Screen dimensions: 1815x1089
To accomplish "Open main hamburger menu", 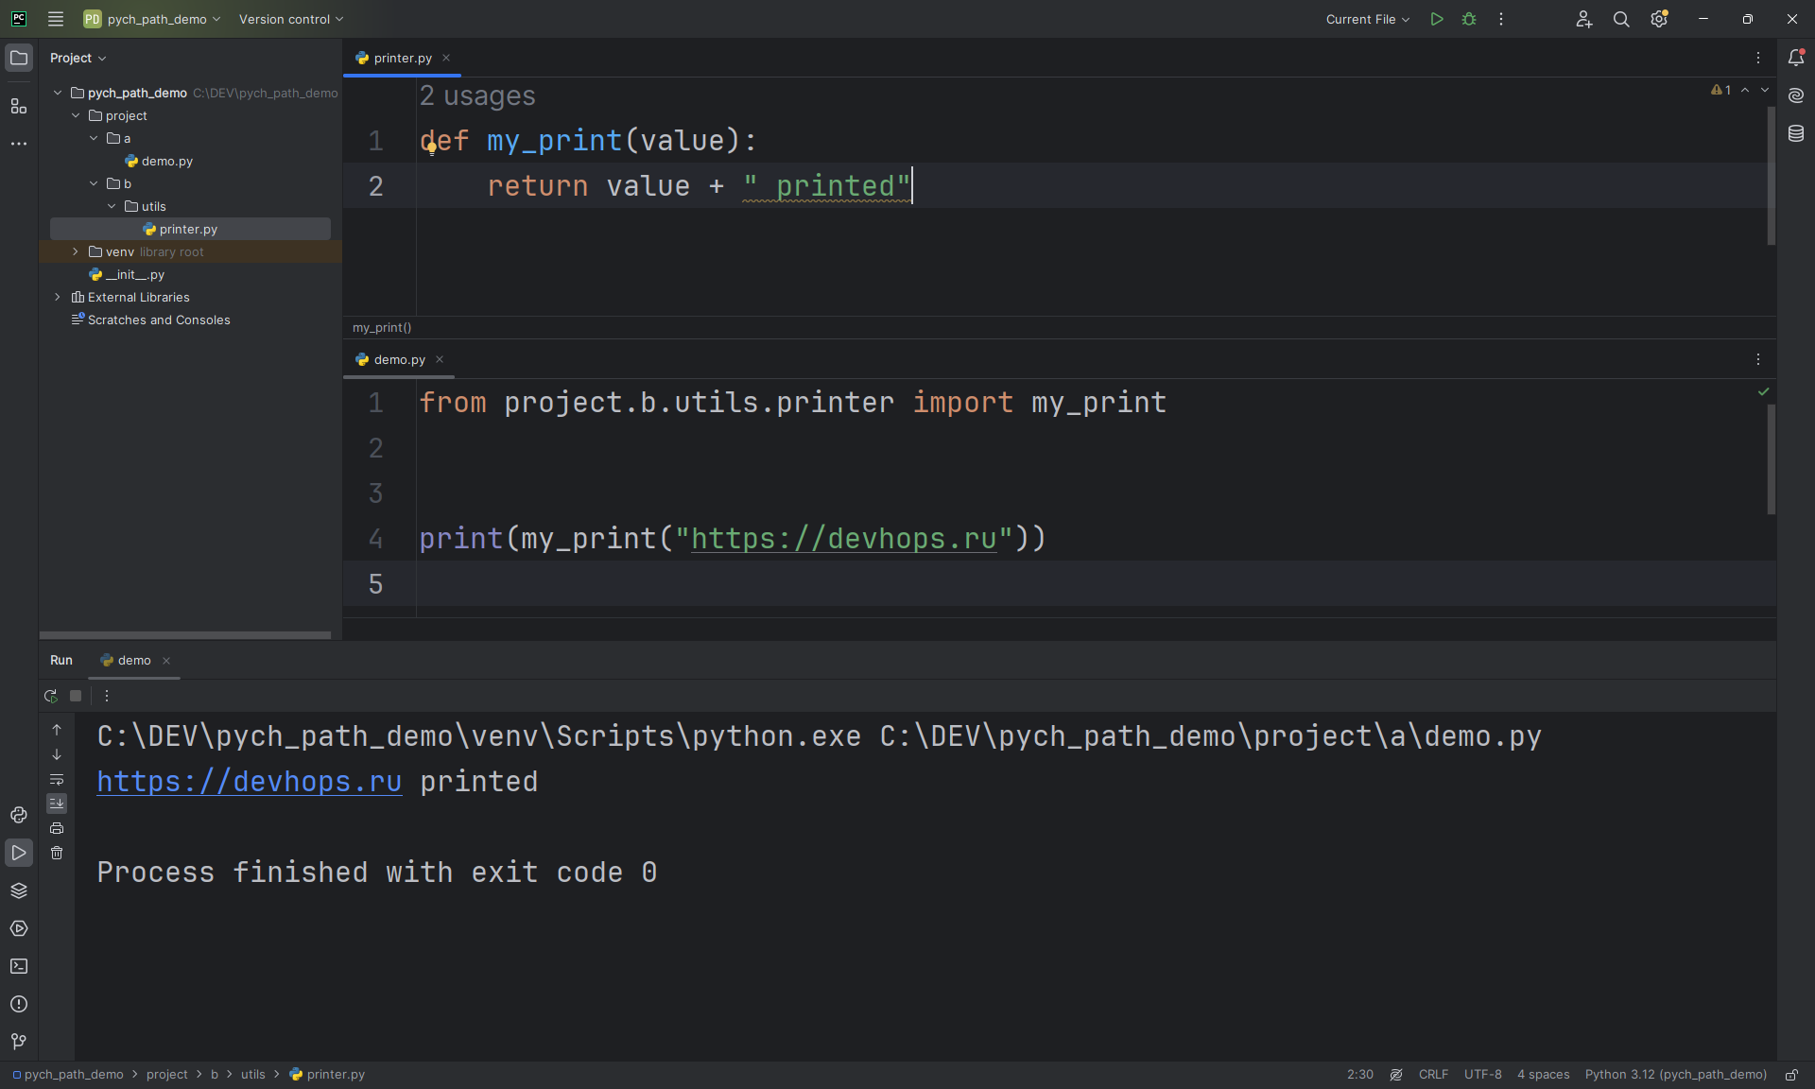I will [56, 19].
